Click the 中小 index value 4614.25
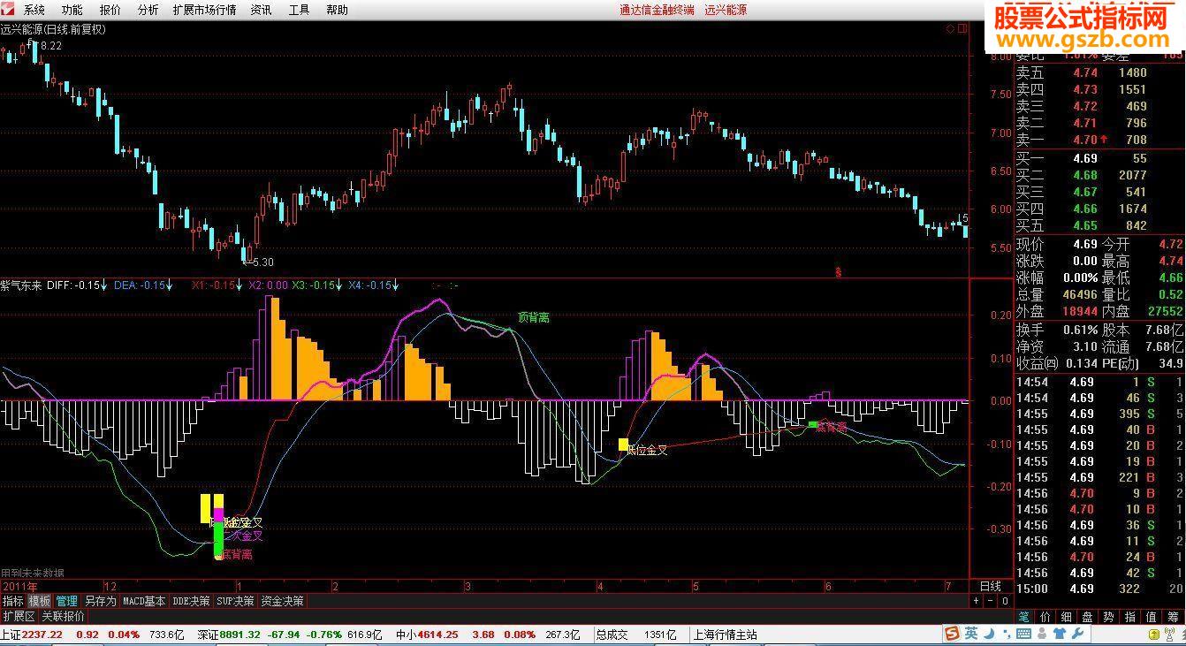Screen dimensions: 1186x646 click(437, 635)
